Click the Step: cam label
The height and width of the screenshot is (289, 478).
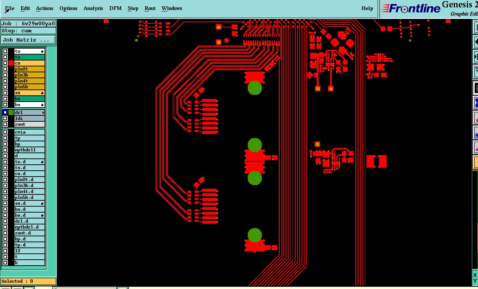(28, 31)
